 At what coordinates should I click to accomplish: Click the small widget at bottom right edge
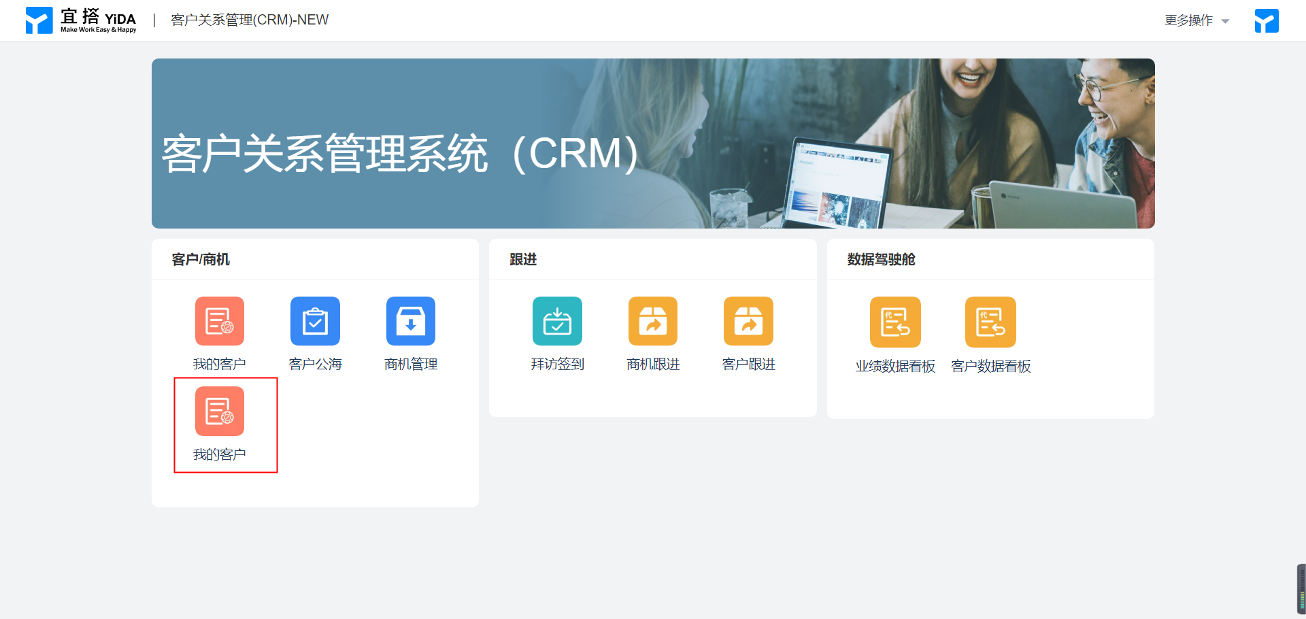coord(1301,589)
